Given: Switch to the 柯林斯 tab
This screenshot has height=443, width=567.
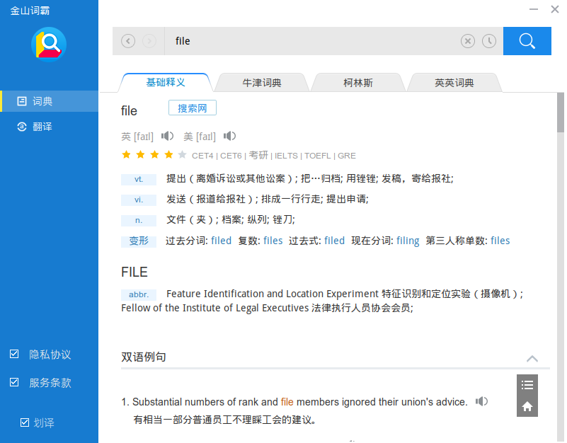Looking at the screenshot, I should point(358,83).
